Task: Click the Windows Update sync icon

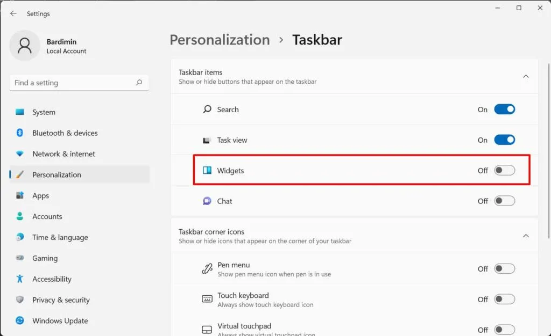Action: click(20, 320)
